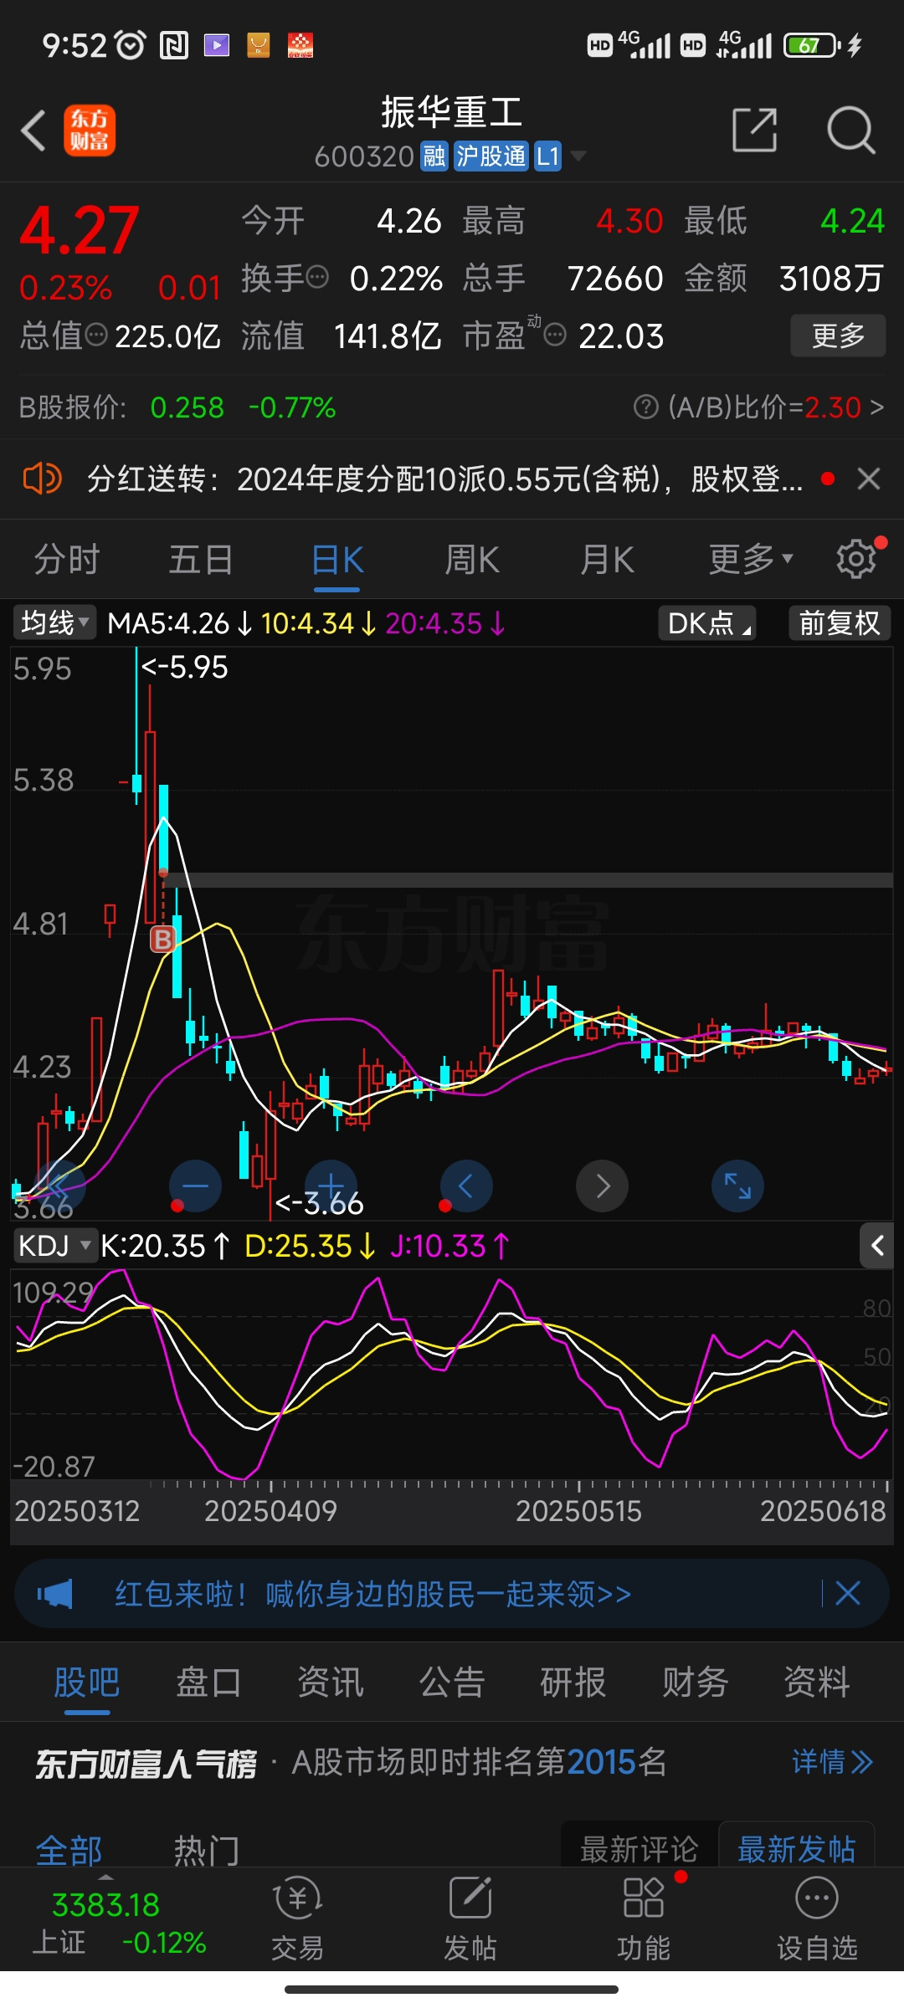Open DK点 dropdown

707,622
